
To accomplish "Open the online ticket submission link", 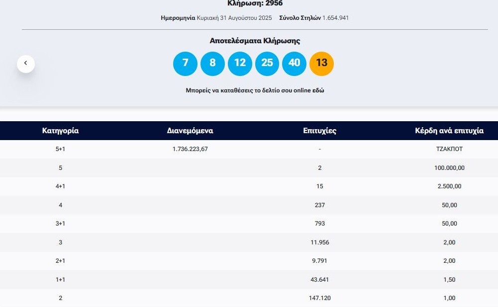I will click(255, 91).
